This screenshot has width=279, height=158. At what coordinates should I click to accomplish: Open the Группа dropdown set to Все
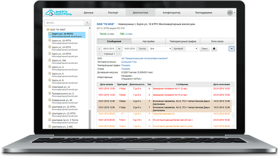point(160,49)
